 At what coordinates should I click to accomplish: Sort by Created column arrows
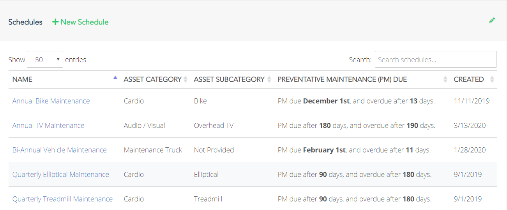point(492,79)
